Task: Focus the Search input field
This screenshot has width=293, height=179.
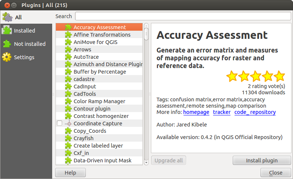Action: 183,16
